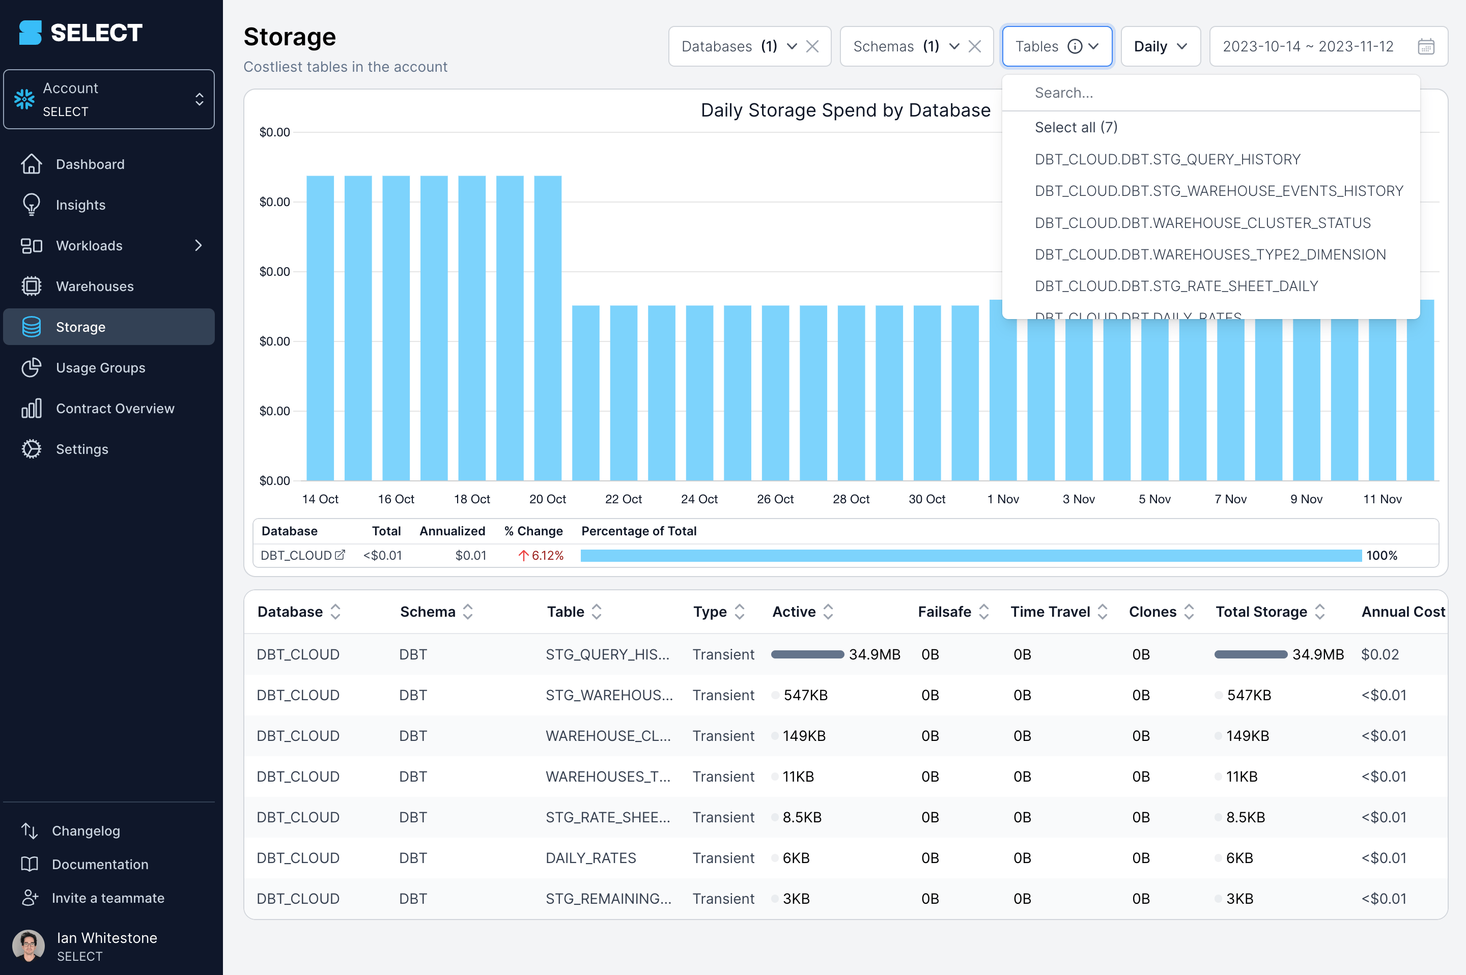Image resolution: width=1466 pixels, height=975 pixels.
Task: Click the calendar icon in date range field
Action: point(1426,47)
